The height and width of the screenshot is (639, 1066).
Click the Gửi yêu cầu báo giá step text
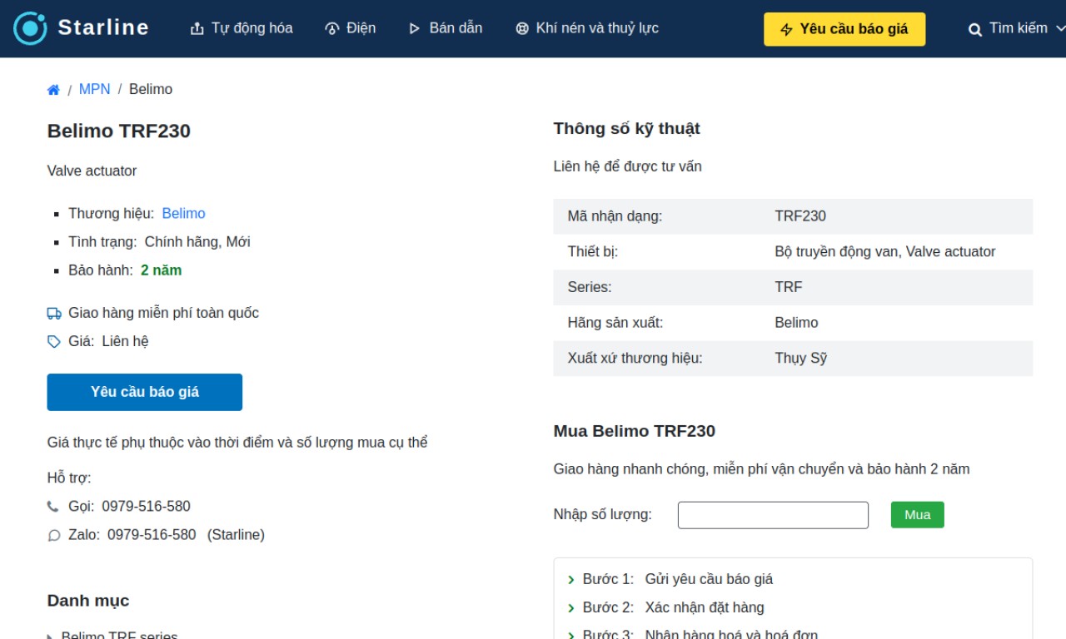[710, 579]
